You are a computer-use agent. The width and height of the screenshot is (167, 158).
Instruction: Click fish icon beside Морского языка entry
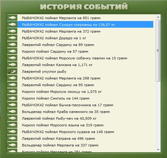tap(12, 125)
